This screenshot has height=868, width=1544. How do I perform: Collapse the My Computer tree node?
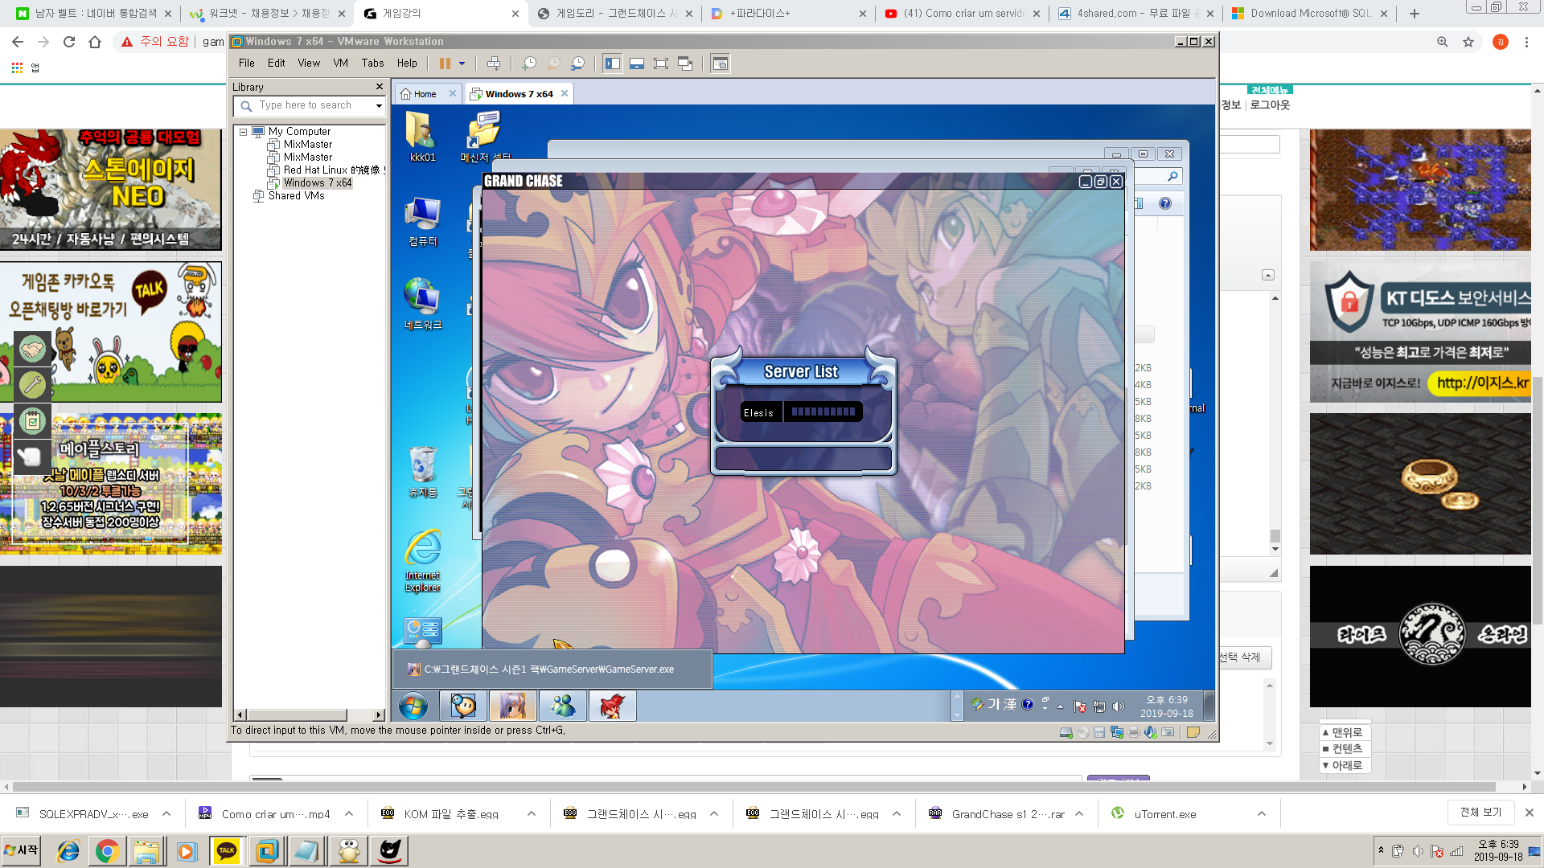(243, 132)
